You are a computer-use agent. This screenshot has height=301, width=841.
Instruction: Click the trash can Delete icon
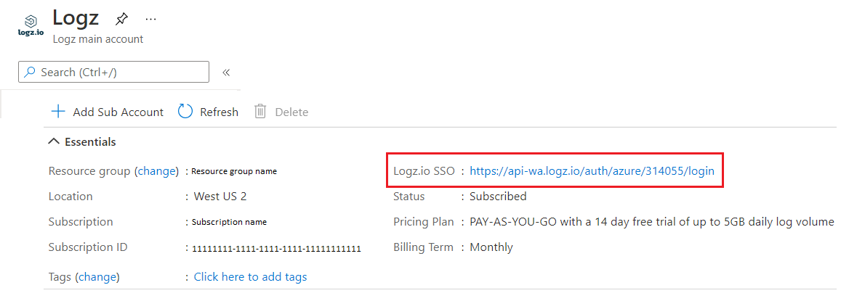(x=260, y=112)
